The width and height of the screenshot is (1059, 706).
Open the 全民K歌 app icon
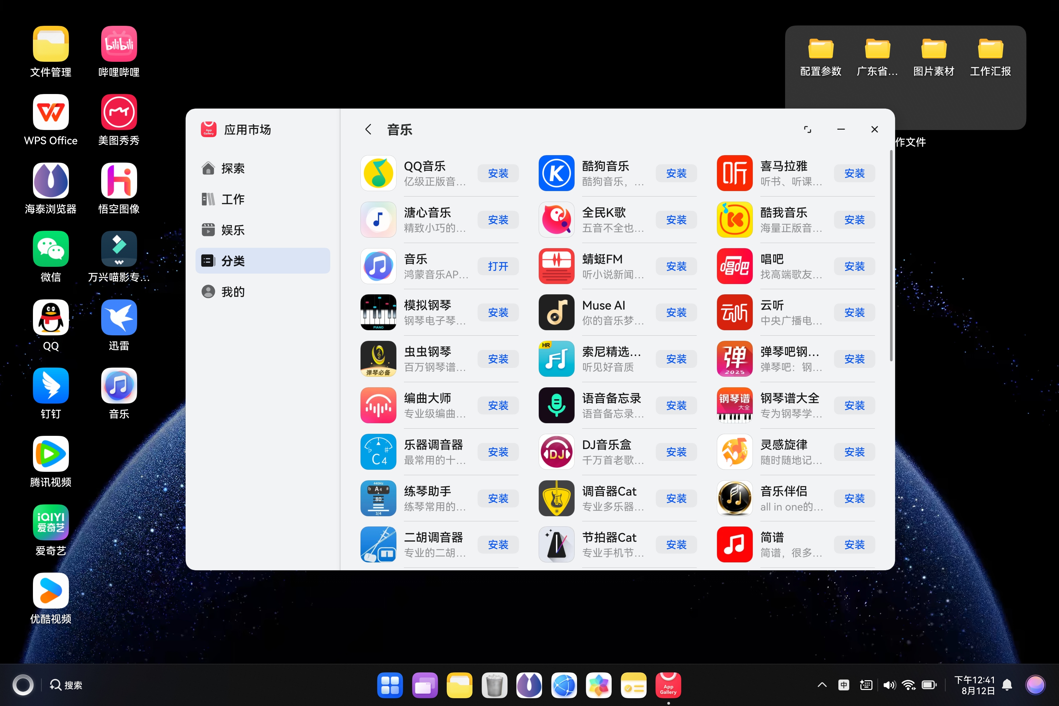(x=557, y=220)
